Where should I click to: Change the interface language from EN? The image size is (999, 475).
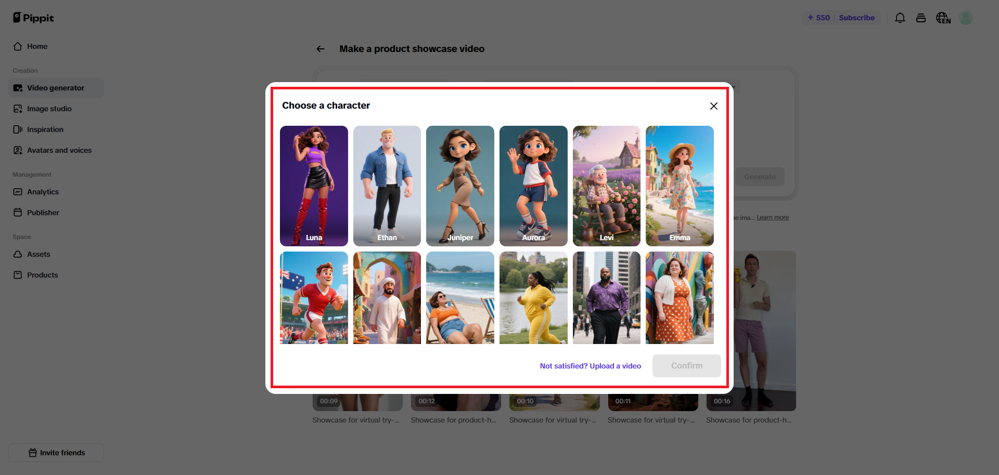(943, 17)
